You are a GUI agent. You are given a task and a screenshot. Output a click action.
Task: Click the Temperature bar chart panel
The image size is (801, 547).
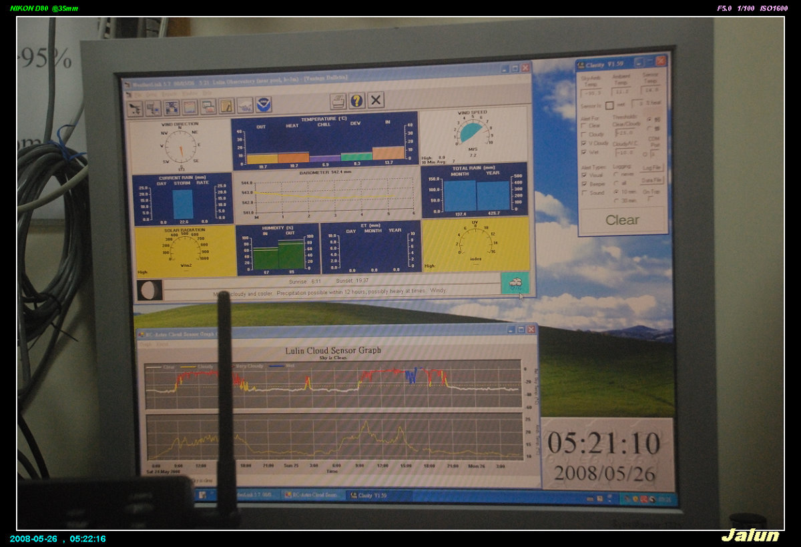tap(324, 140)
